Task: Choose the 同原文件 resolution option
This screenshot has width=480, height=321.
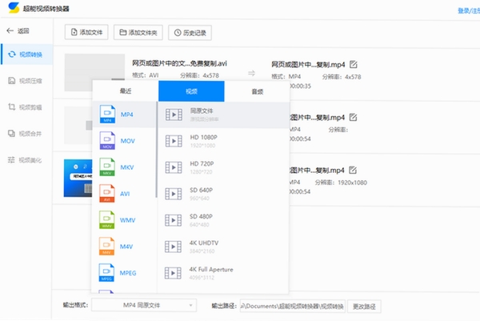Action: (223, 114)
